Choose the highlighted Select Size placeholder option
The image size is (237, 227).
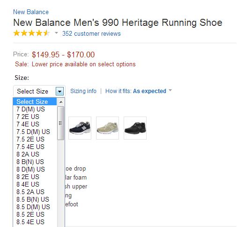point(35,102)
